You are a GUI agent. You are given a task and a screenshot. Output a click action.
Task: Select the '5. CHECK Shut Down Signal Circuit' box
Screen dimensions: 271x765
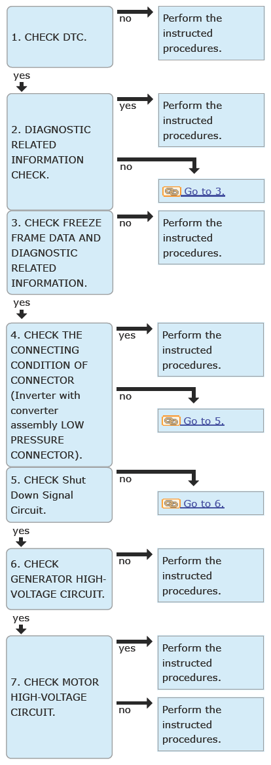(60, 495)
